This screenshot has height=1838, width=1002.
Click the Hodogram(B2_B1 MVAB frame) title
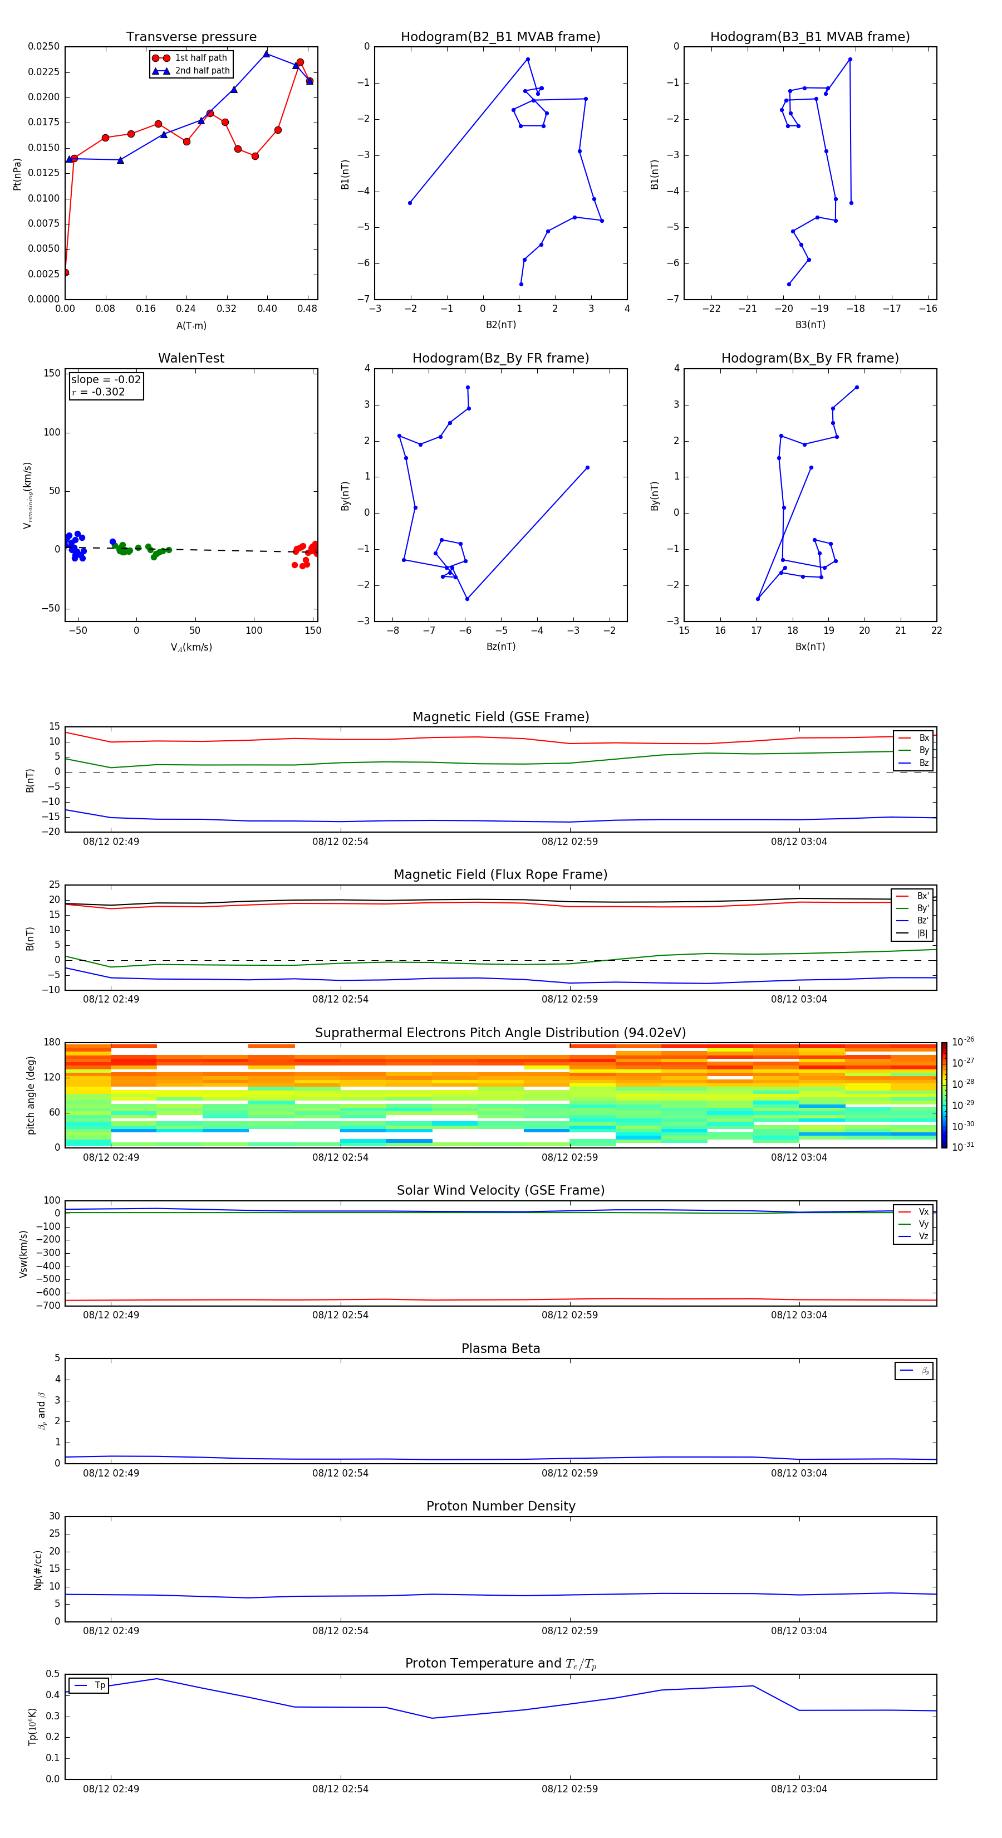coord(500,37)
